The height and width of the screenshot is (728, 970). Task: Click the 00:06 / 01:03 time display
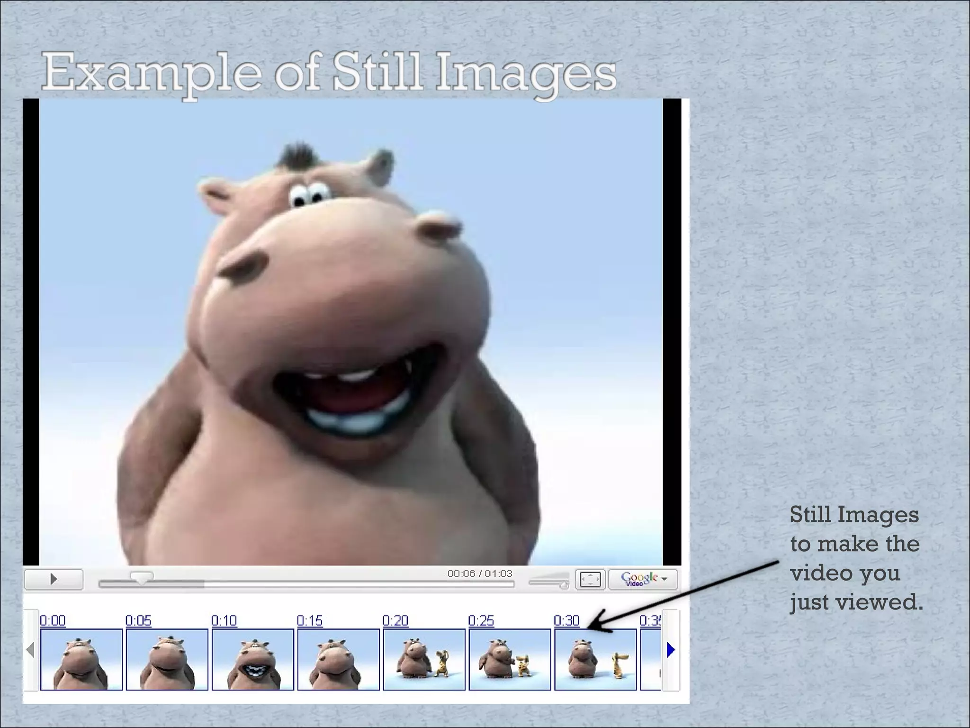point(480,573)
